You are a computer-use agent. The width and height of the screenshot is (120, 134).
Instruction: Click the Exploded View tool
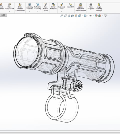pos(61,6)
